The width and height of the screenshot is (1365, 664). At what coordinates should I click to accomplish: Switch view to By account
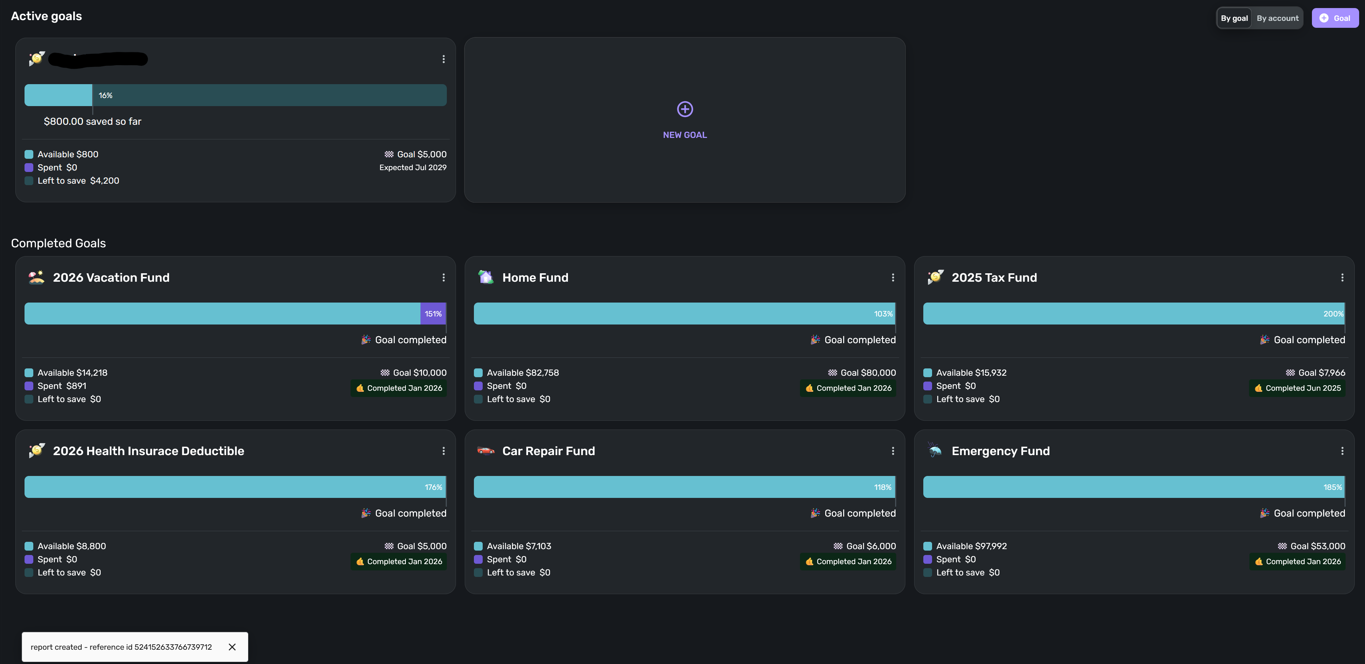click(1277, 18)
